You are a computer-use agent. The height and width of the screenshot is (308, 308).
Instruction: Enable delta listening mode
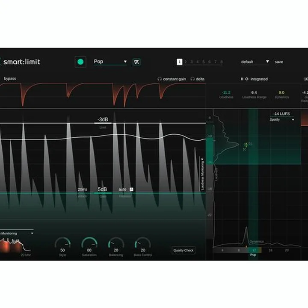click(200, 79)
